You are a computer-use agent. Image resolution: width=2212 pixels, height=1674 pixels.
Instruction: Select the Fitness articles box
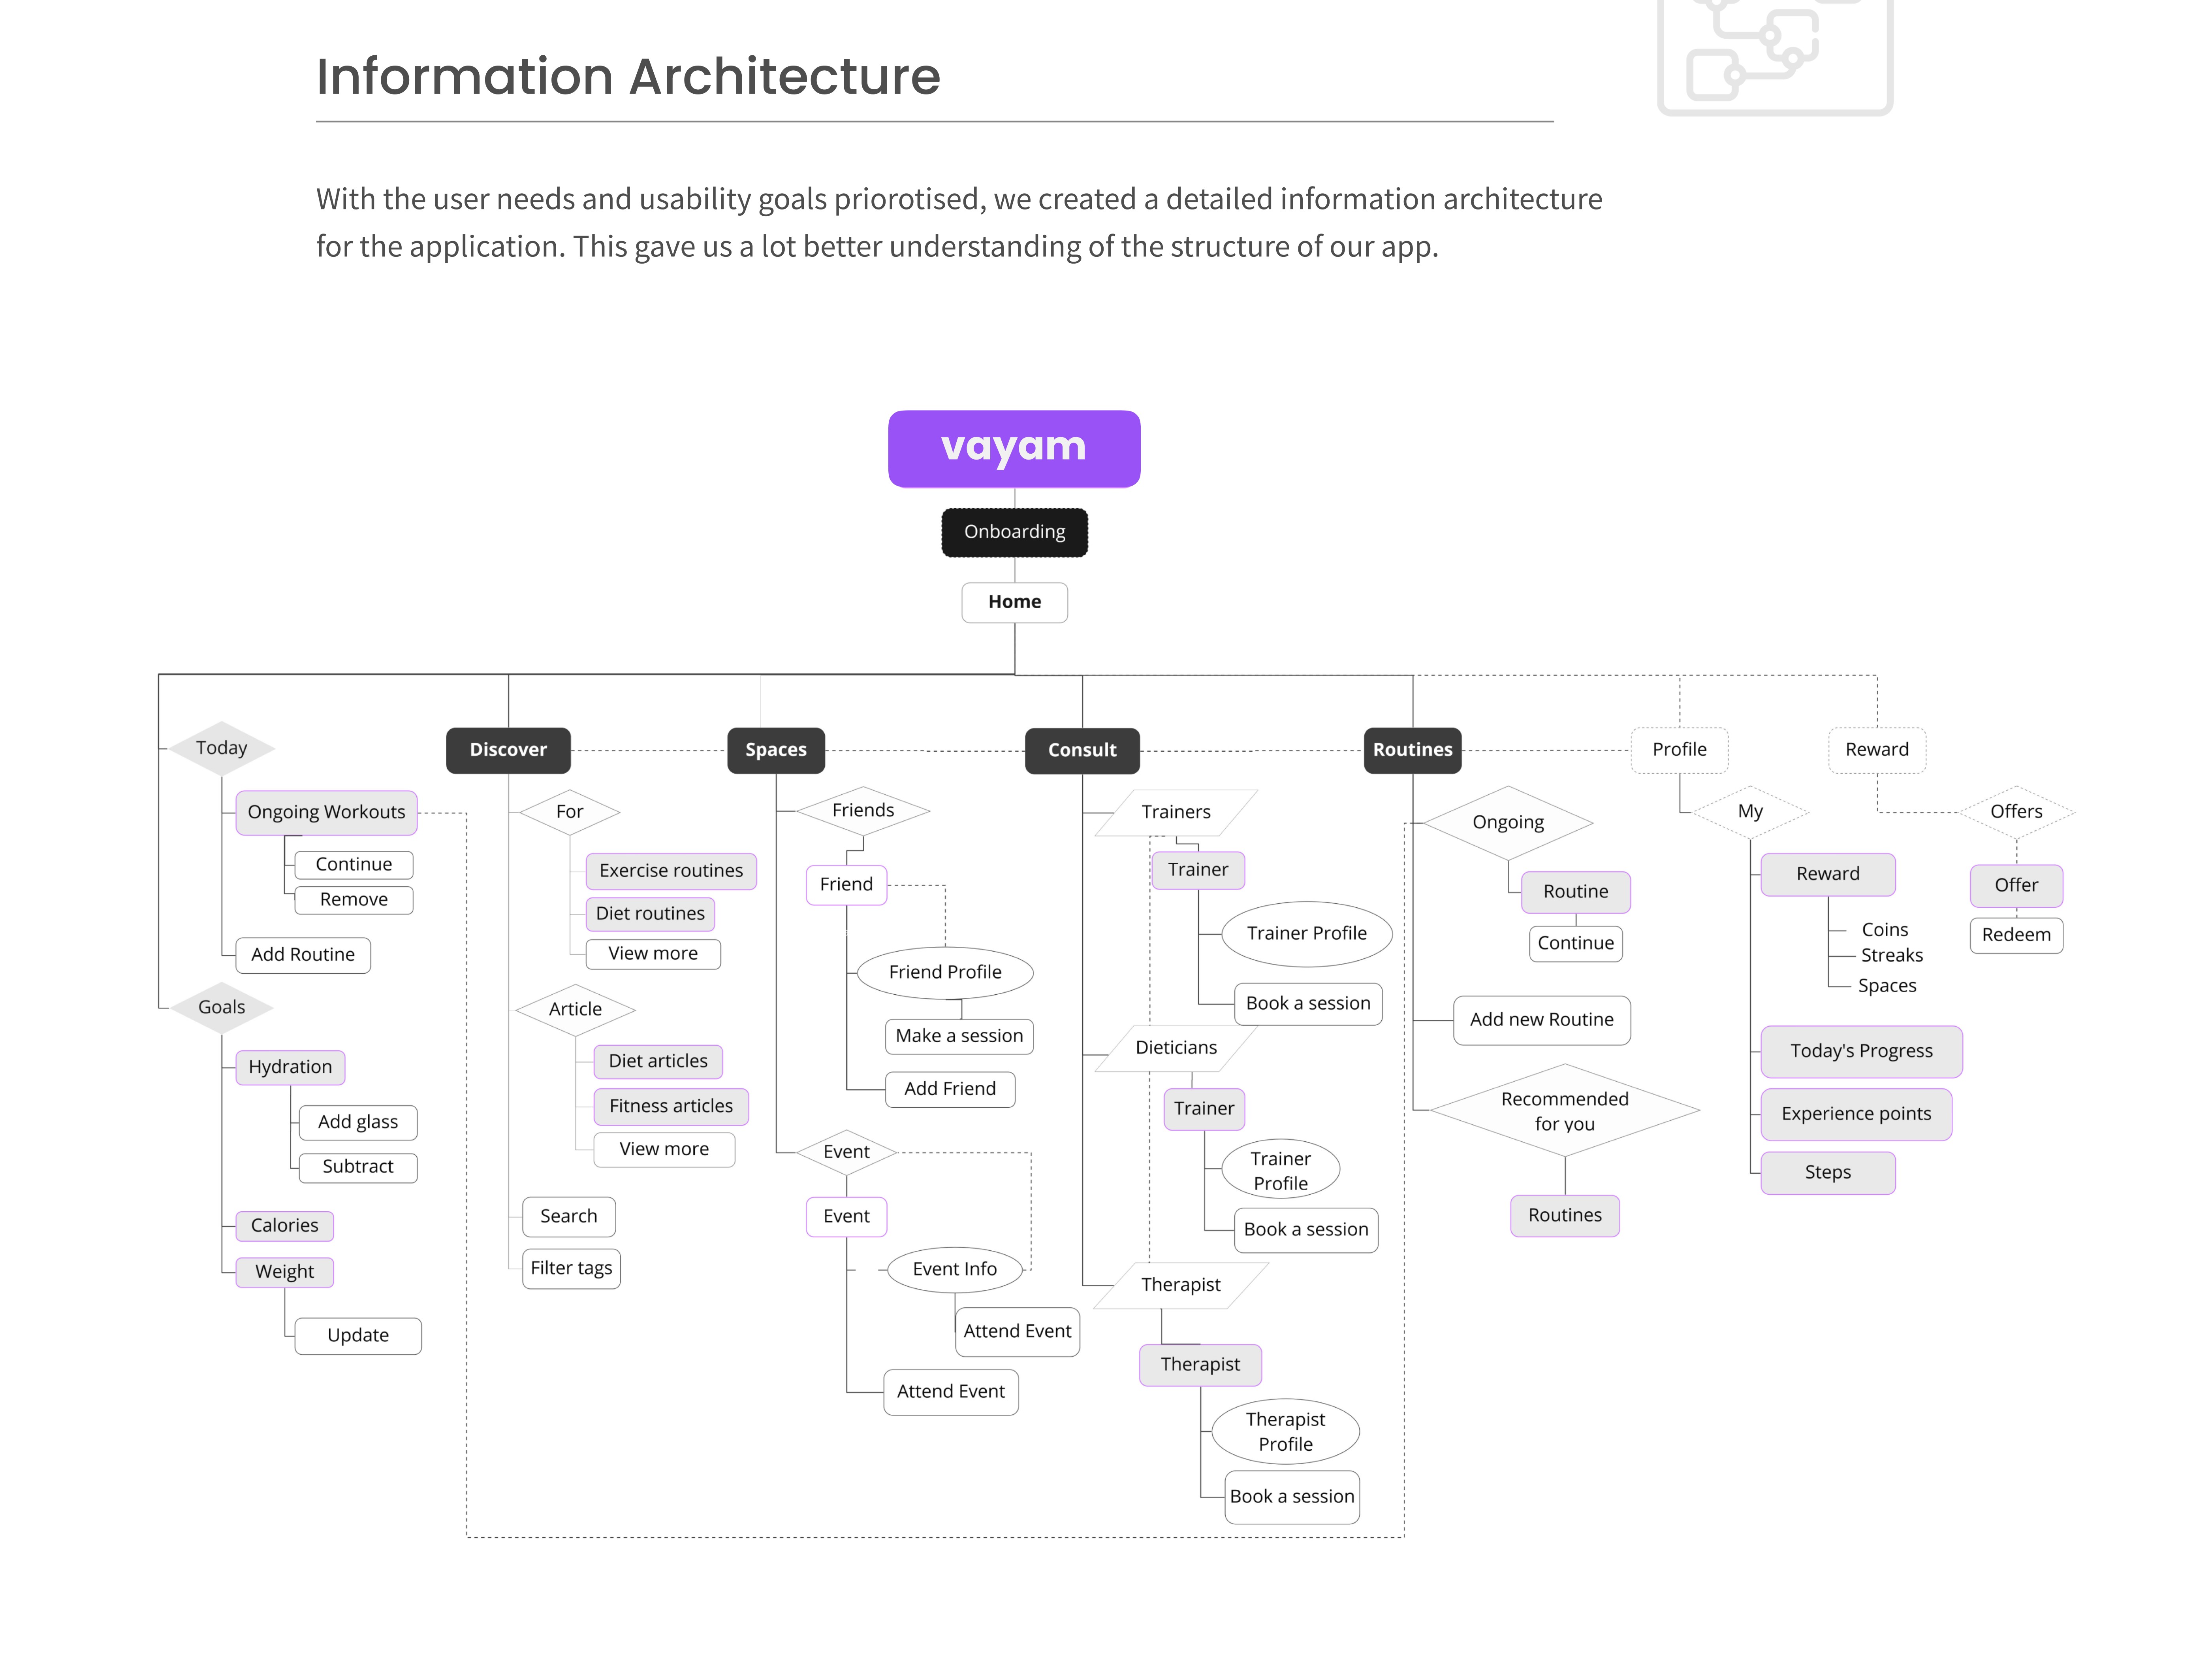[x=671, y=1106]
